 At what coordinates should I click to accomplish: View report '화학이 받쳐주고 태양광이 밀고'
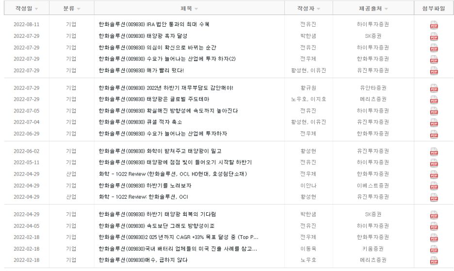click(x=160, y=151)
